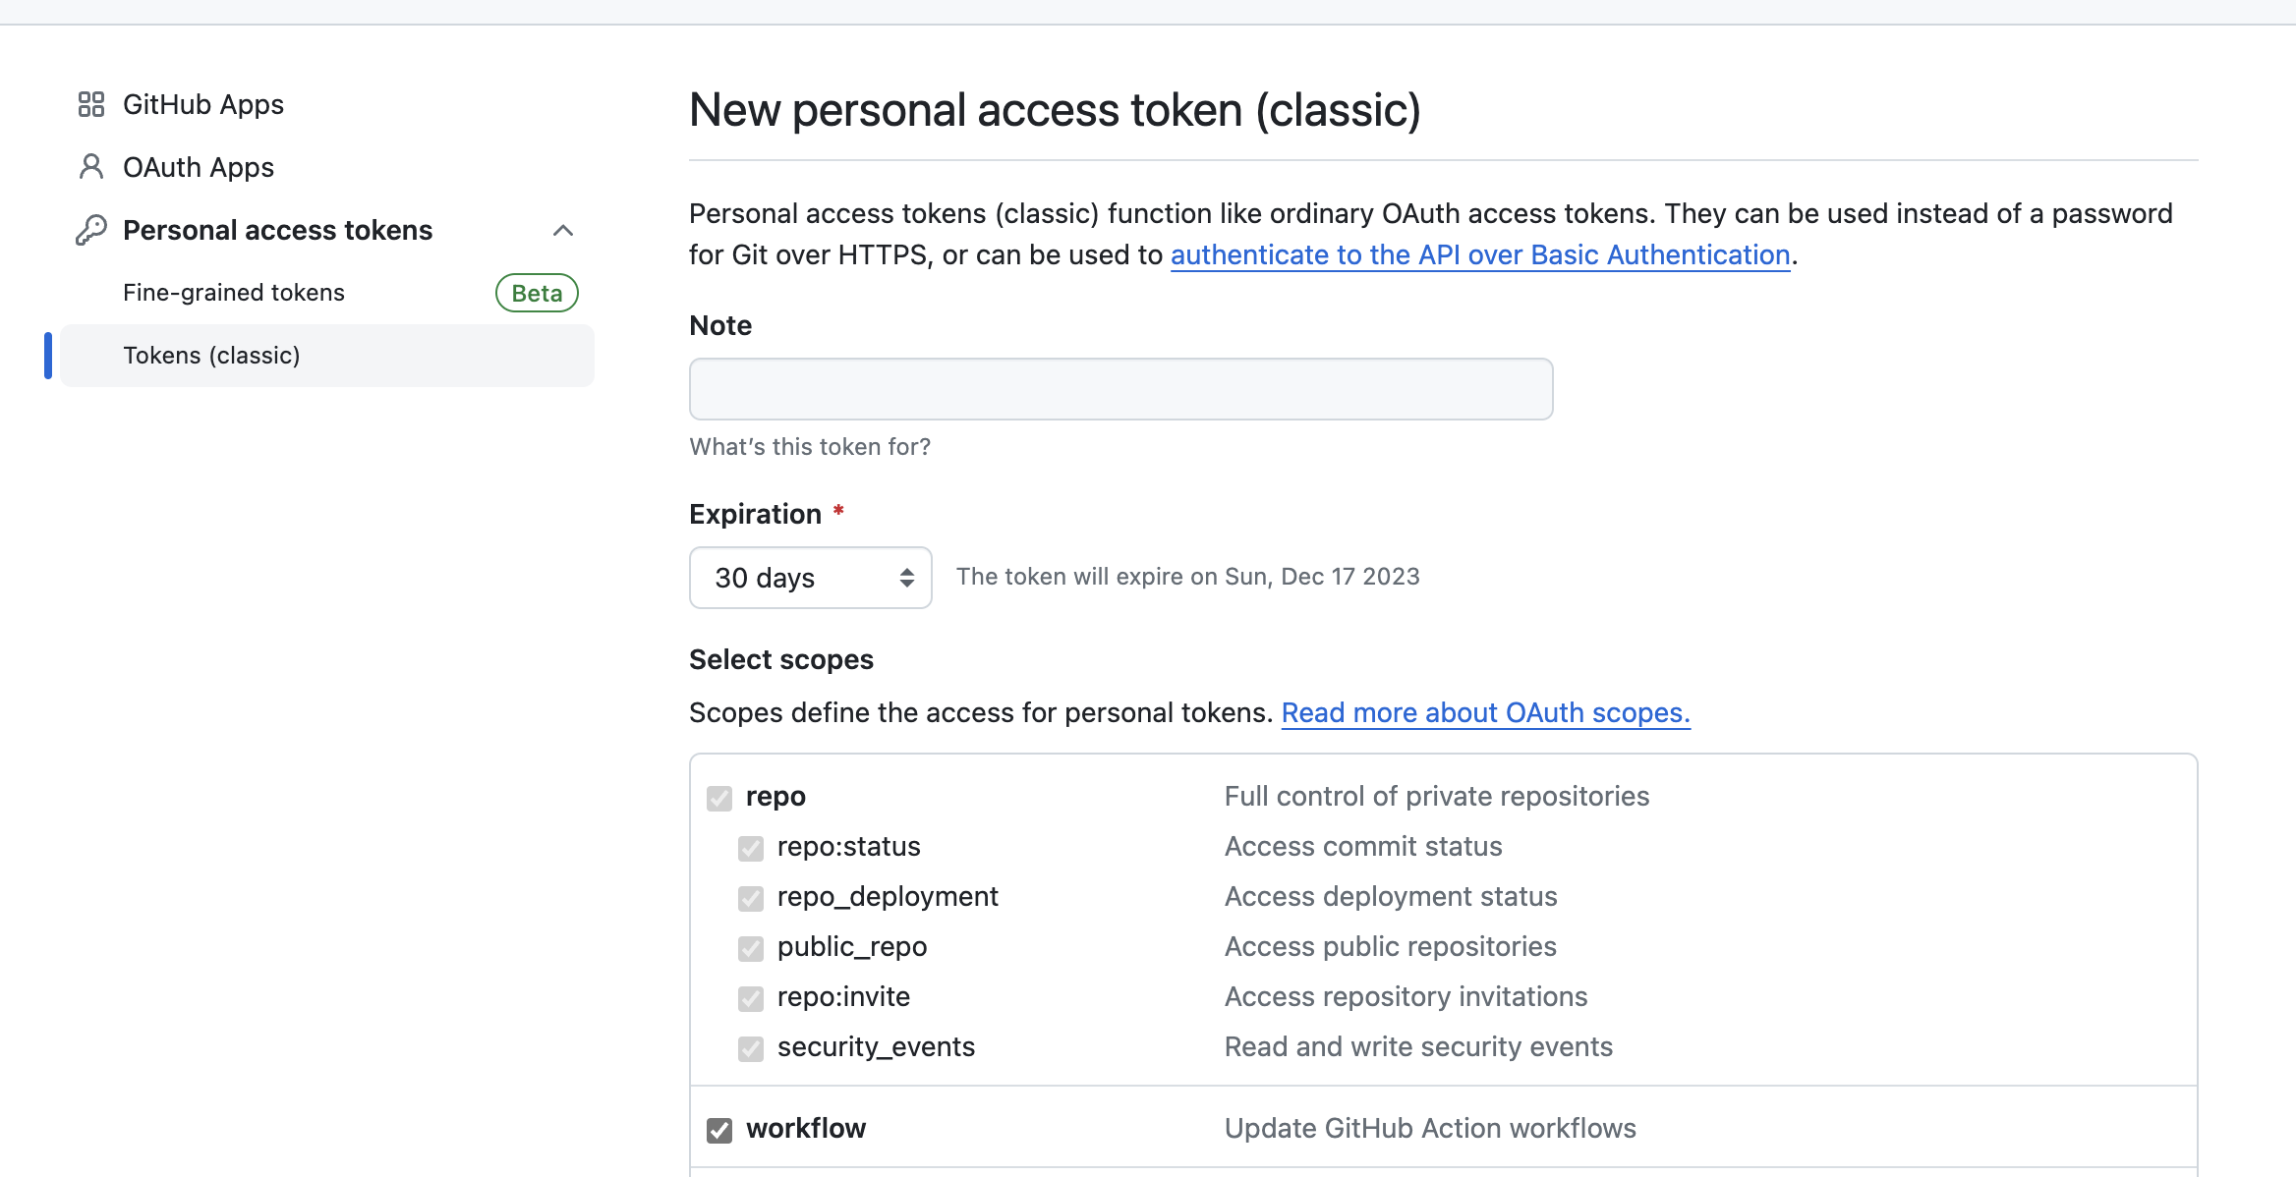Toggle the repo:status checkbox
2296x1177 pixels.
pos(751,848)
